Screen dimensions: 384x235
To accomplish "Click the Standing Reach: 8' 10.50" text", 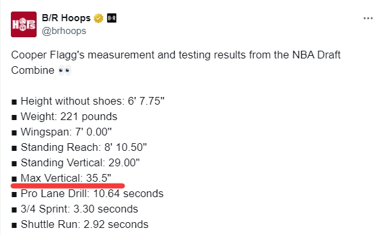I will click(83, 148).
